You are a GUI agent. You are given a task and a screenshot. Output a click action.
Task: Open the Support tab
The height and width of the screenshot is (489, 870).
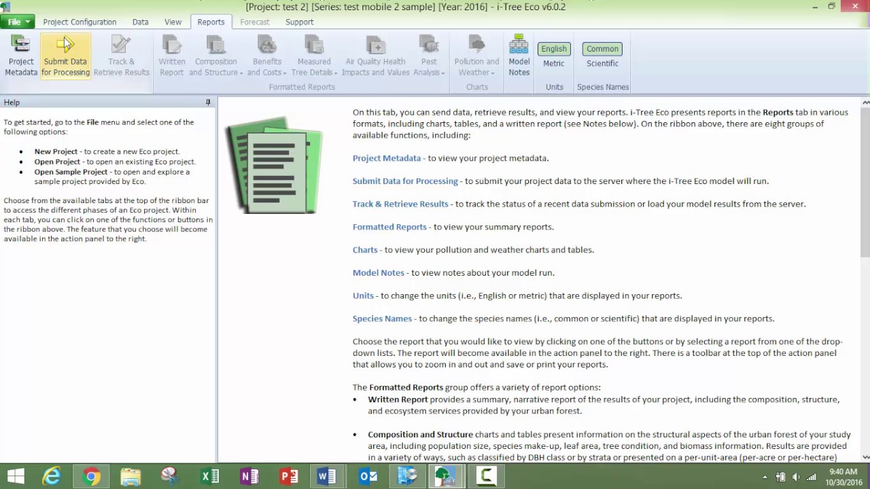coord(300,22)
